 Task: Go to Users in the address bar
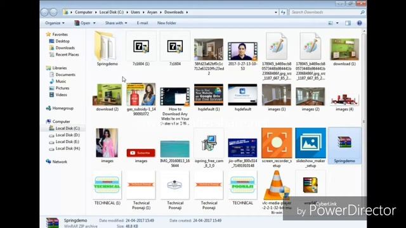135,12
